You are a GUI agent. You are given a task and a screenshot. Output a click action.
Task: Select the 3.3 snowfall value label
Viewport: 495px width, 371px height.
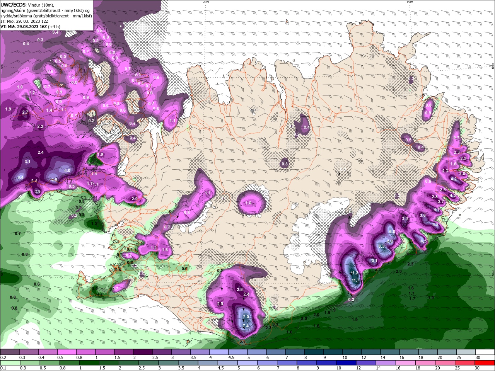(x=405, y=218)
